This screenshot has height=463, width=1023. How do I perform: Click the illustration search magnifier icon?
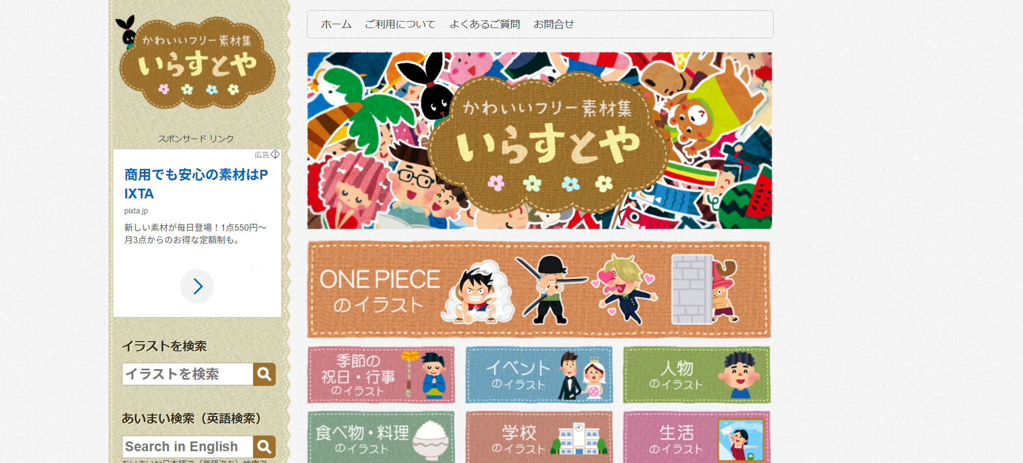pos(264,374)
